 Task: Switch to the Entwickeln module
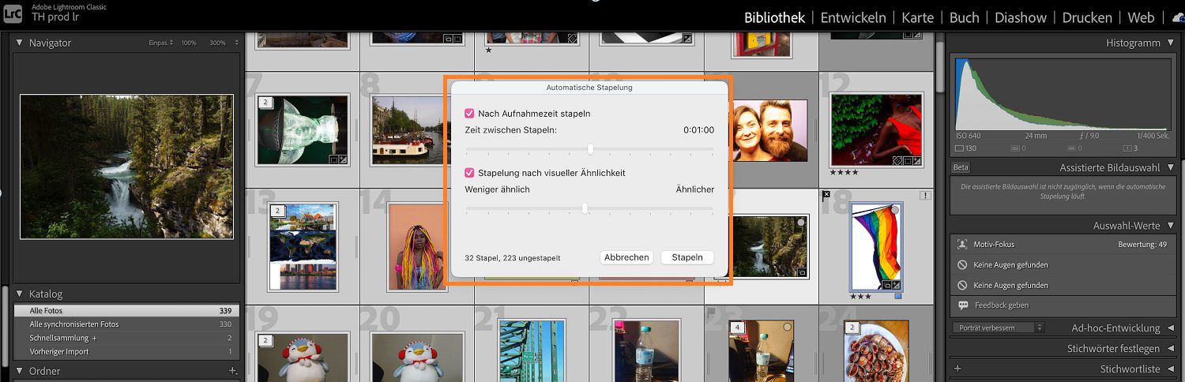coord(853,17)
